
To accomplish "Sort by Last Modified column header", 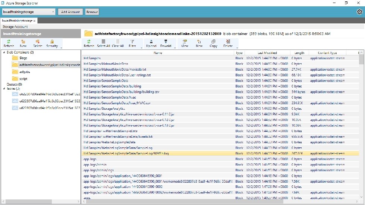I will (267, 53).
